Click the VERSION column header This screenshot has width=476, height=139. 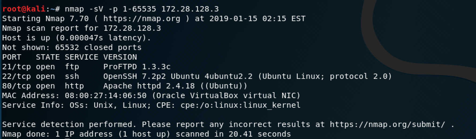point(120,57)
